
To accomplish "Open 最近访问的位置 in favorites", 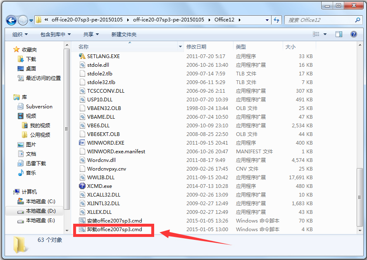I will pyautogui.click(x=39, y=78).
